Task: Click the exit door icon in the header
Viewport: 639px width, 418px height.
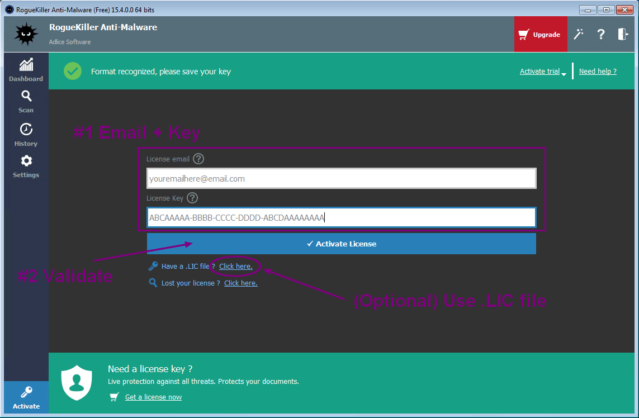Action: 623,34
